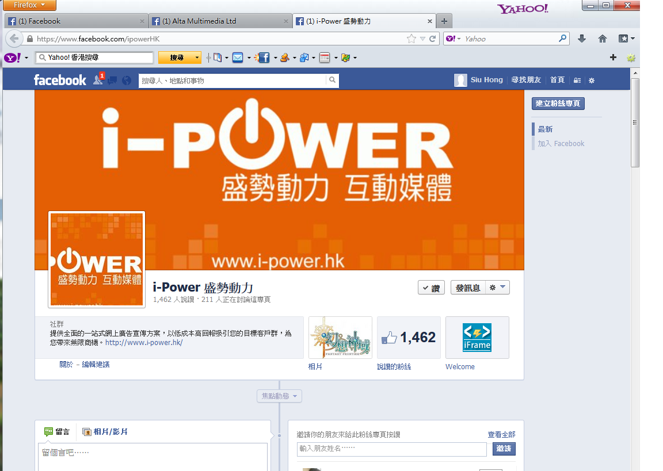Open the 1,462 likes fan box
Viewport: 663px width, 471px height.
point(409,338)
